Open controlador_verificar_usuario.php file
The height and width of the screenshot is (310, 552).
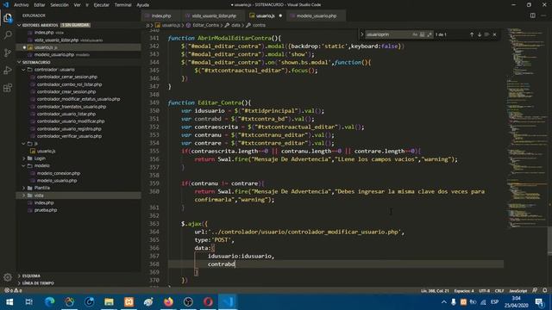coord(69,136)
